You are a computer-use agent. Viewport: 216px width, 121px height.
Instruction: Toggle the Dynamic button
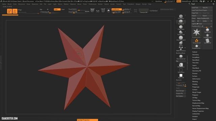pos(179,80)
